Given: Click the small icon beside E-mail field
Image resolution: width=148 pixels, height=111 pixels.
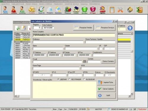Looking at the screenshot, I should pos(85,62).
